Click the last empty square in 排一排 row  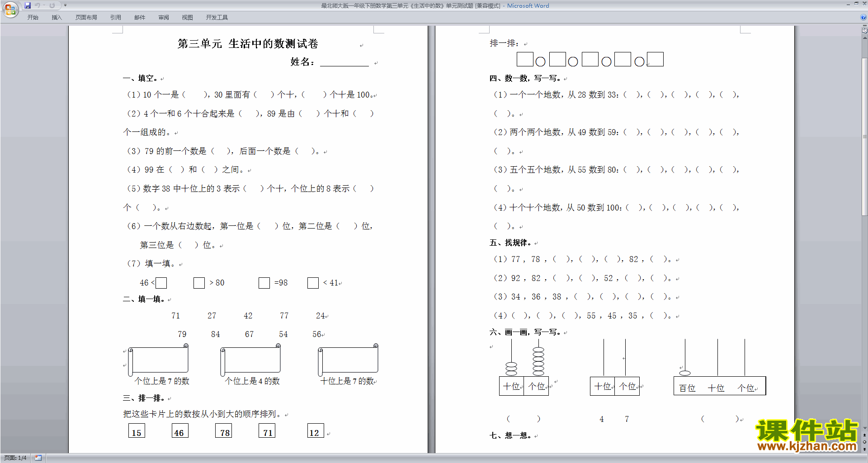pos(656,59)
